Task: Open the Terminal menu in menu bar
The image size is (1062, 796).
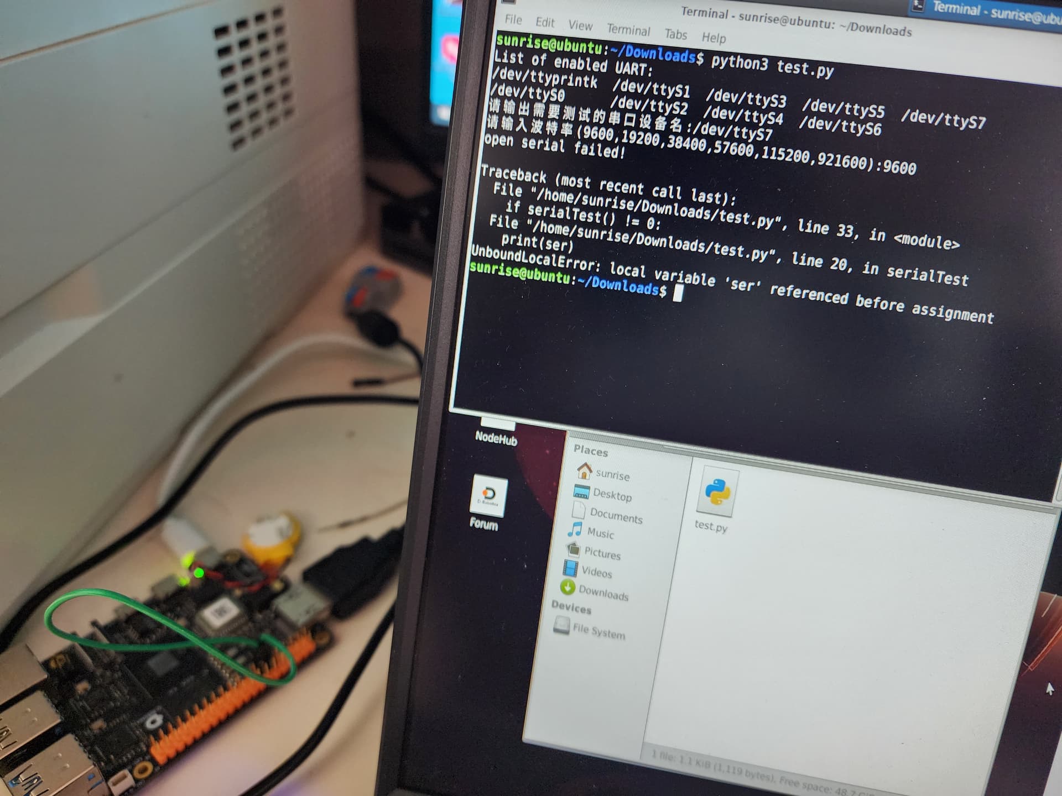Action: [628, 30]
